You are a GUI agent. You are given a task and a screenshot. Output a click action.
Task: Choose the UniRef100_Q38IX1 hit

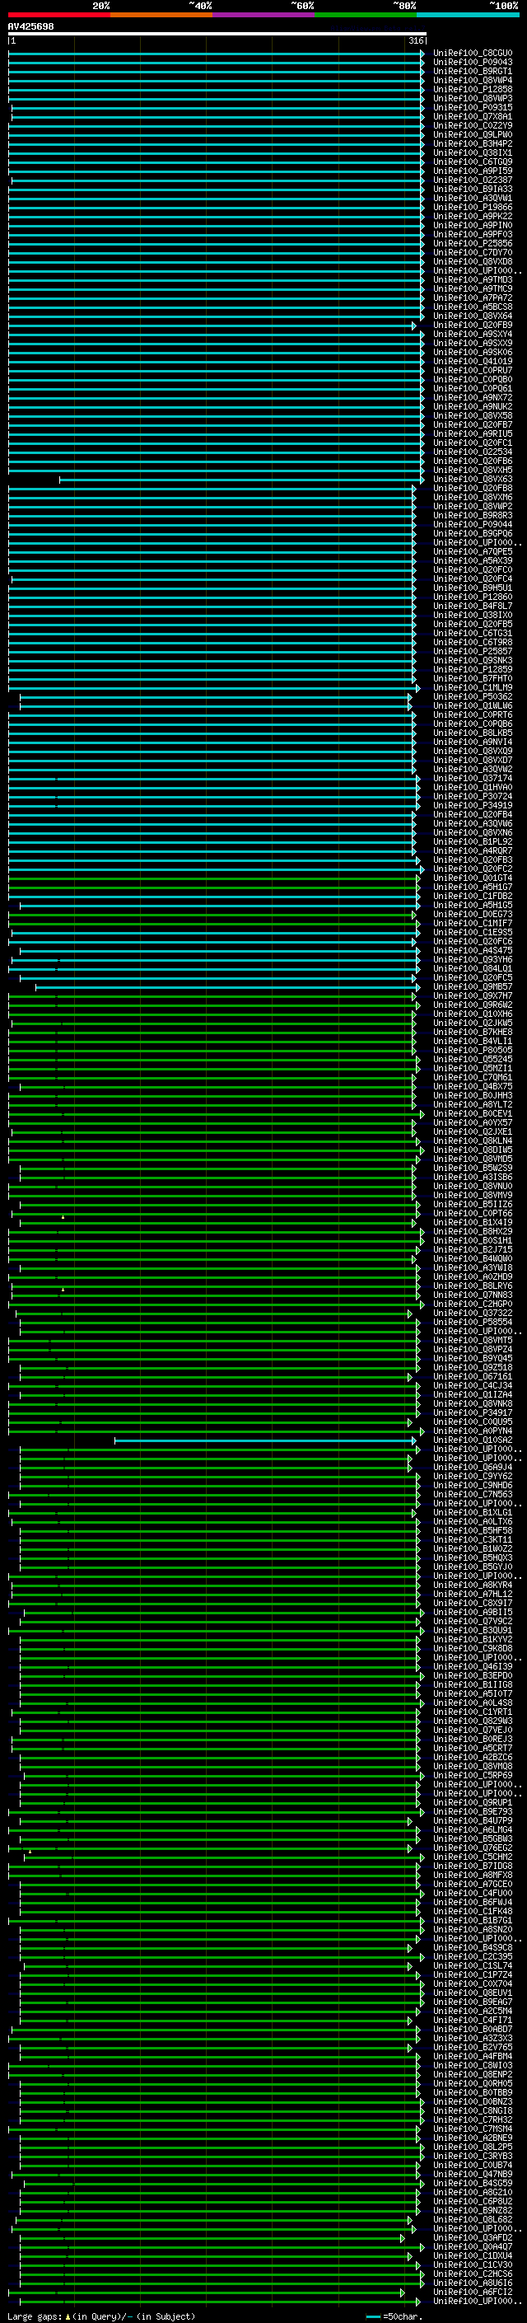(x=472, y=152)
